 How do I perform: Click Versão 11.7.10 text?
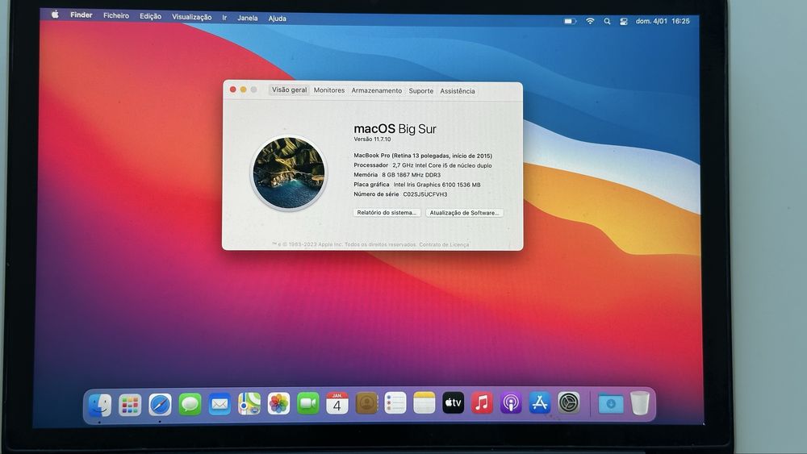pos(372,140)
